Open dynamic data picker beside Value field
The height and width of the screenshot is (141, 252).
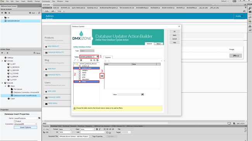pyautogui.click(x=143, y=94)
